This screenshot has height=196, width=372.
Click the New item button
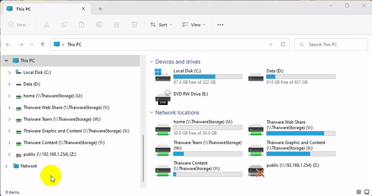click(18, 25)
